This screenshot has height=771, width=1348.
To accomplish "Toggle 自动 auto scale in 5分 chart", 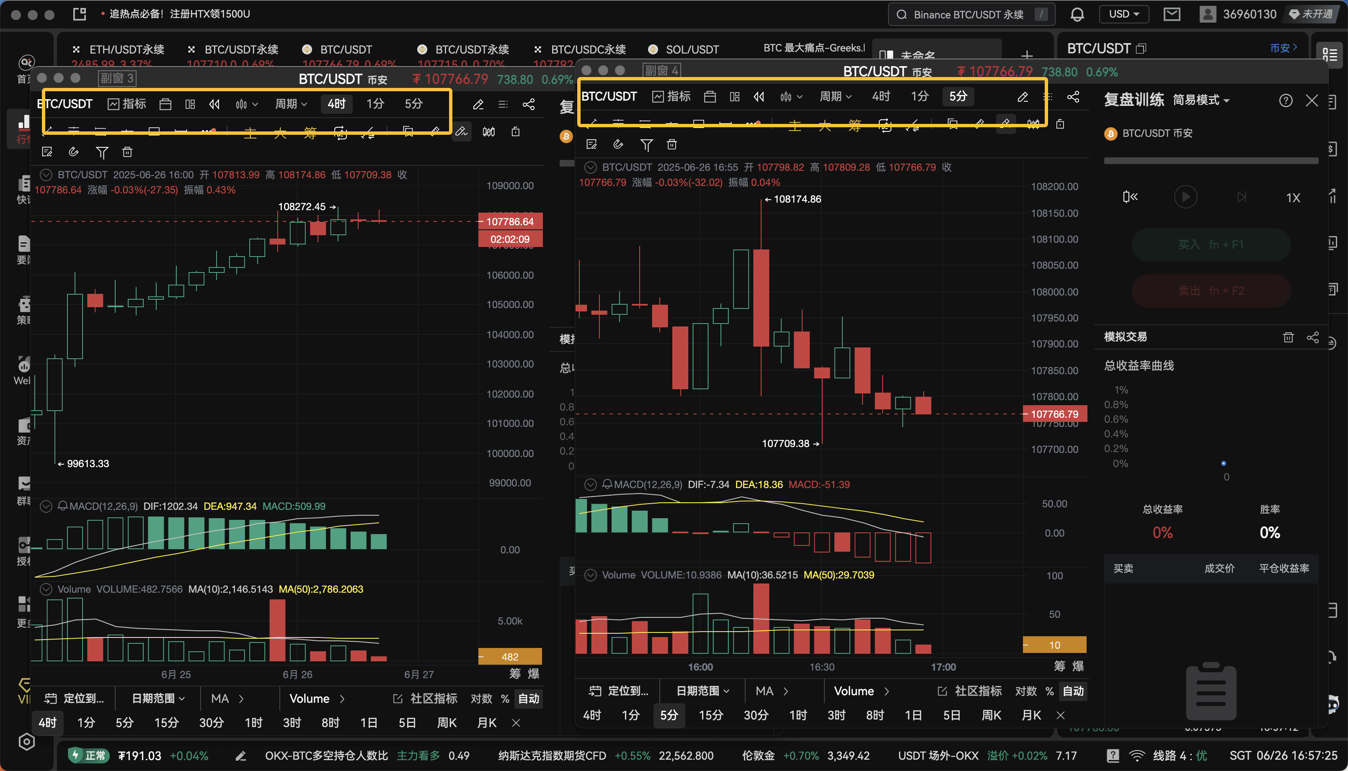I will tap(1073, 691).
